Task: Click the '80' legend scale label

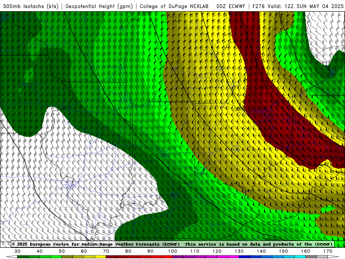Action: 128,251
